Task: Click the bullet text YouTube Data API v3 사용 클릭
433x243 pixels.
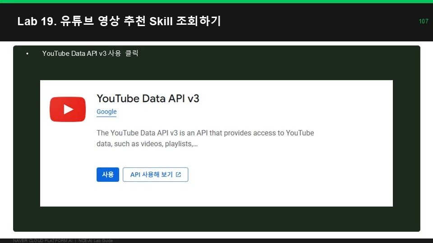Action: [90, 53]
